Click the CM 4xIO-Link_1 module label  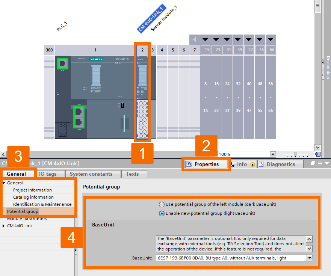(x=151, y=18)
